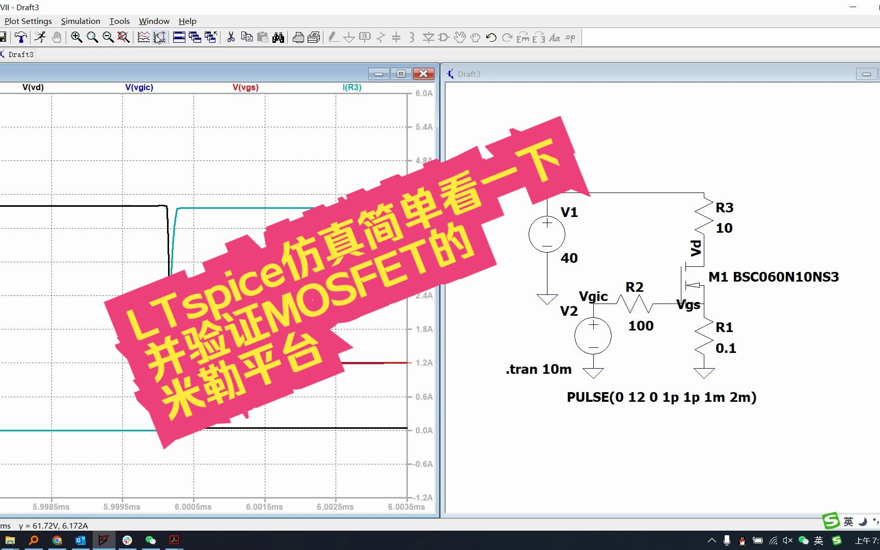Click the V2 voltage source symbol
880x550 pixels.
(593, 336)
